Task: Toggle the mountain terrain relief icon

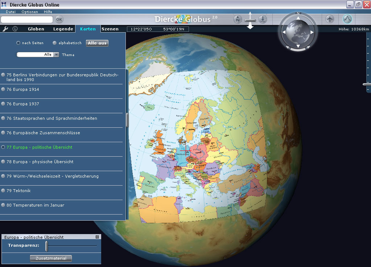Action: 347,19
